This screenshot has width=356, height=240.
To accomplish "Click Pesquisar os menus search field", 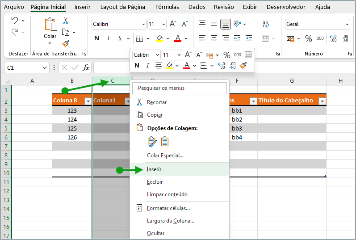I will [180, 88].
